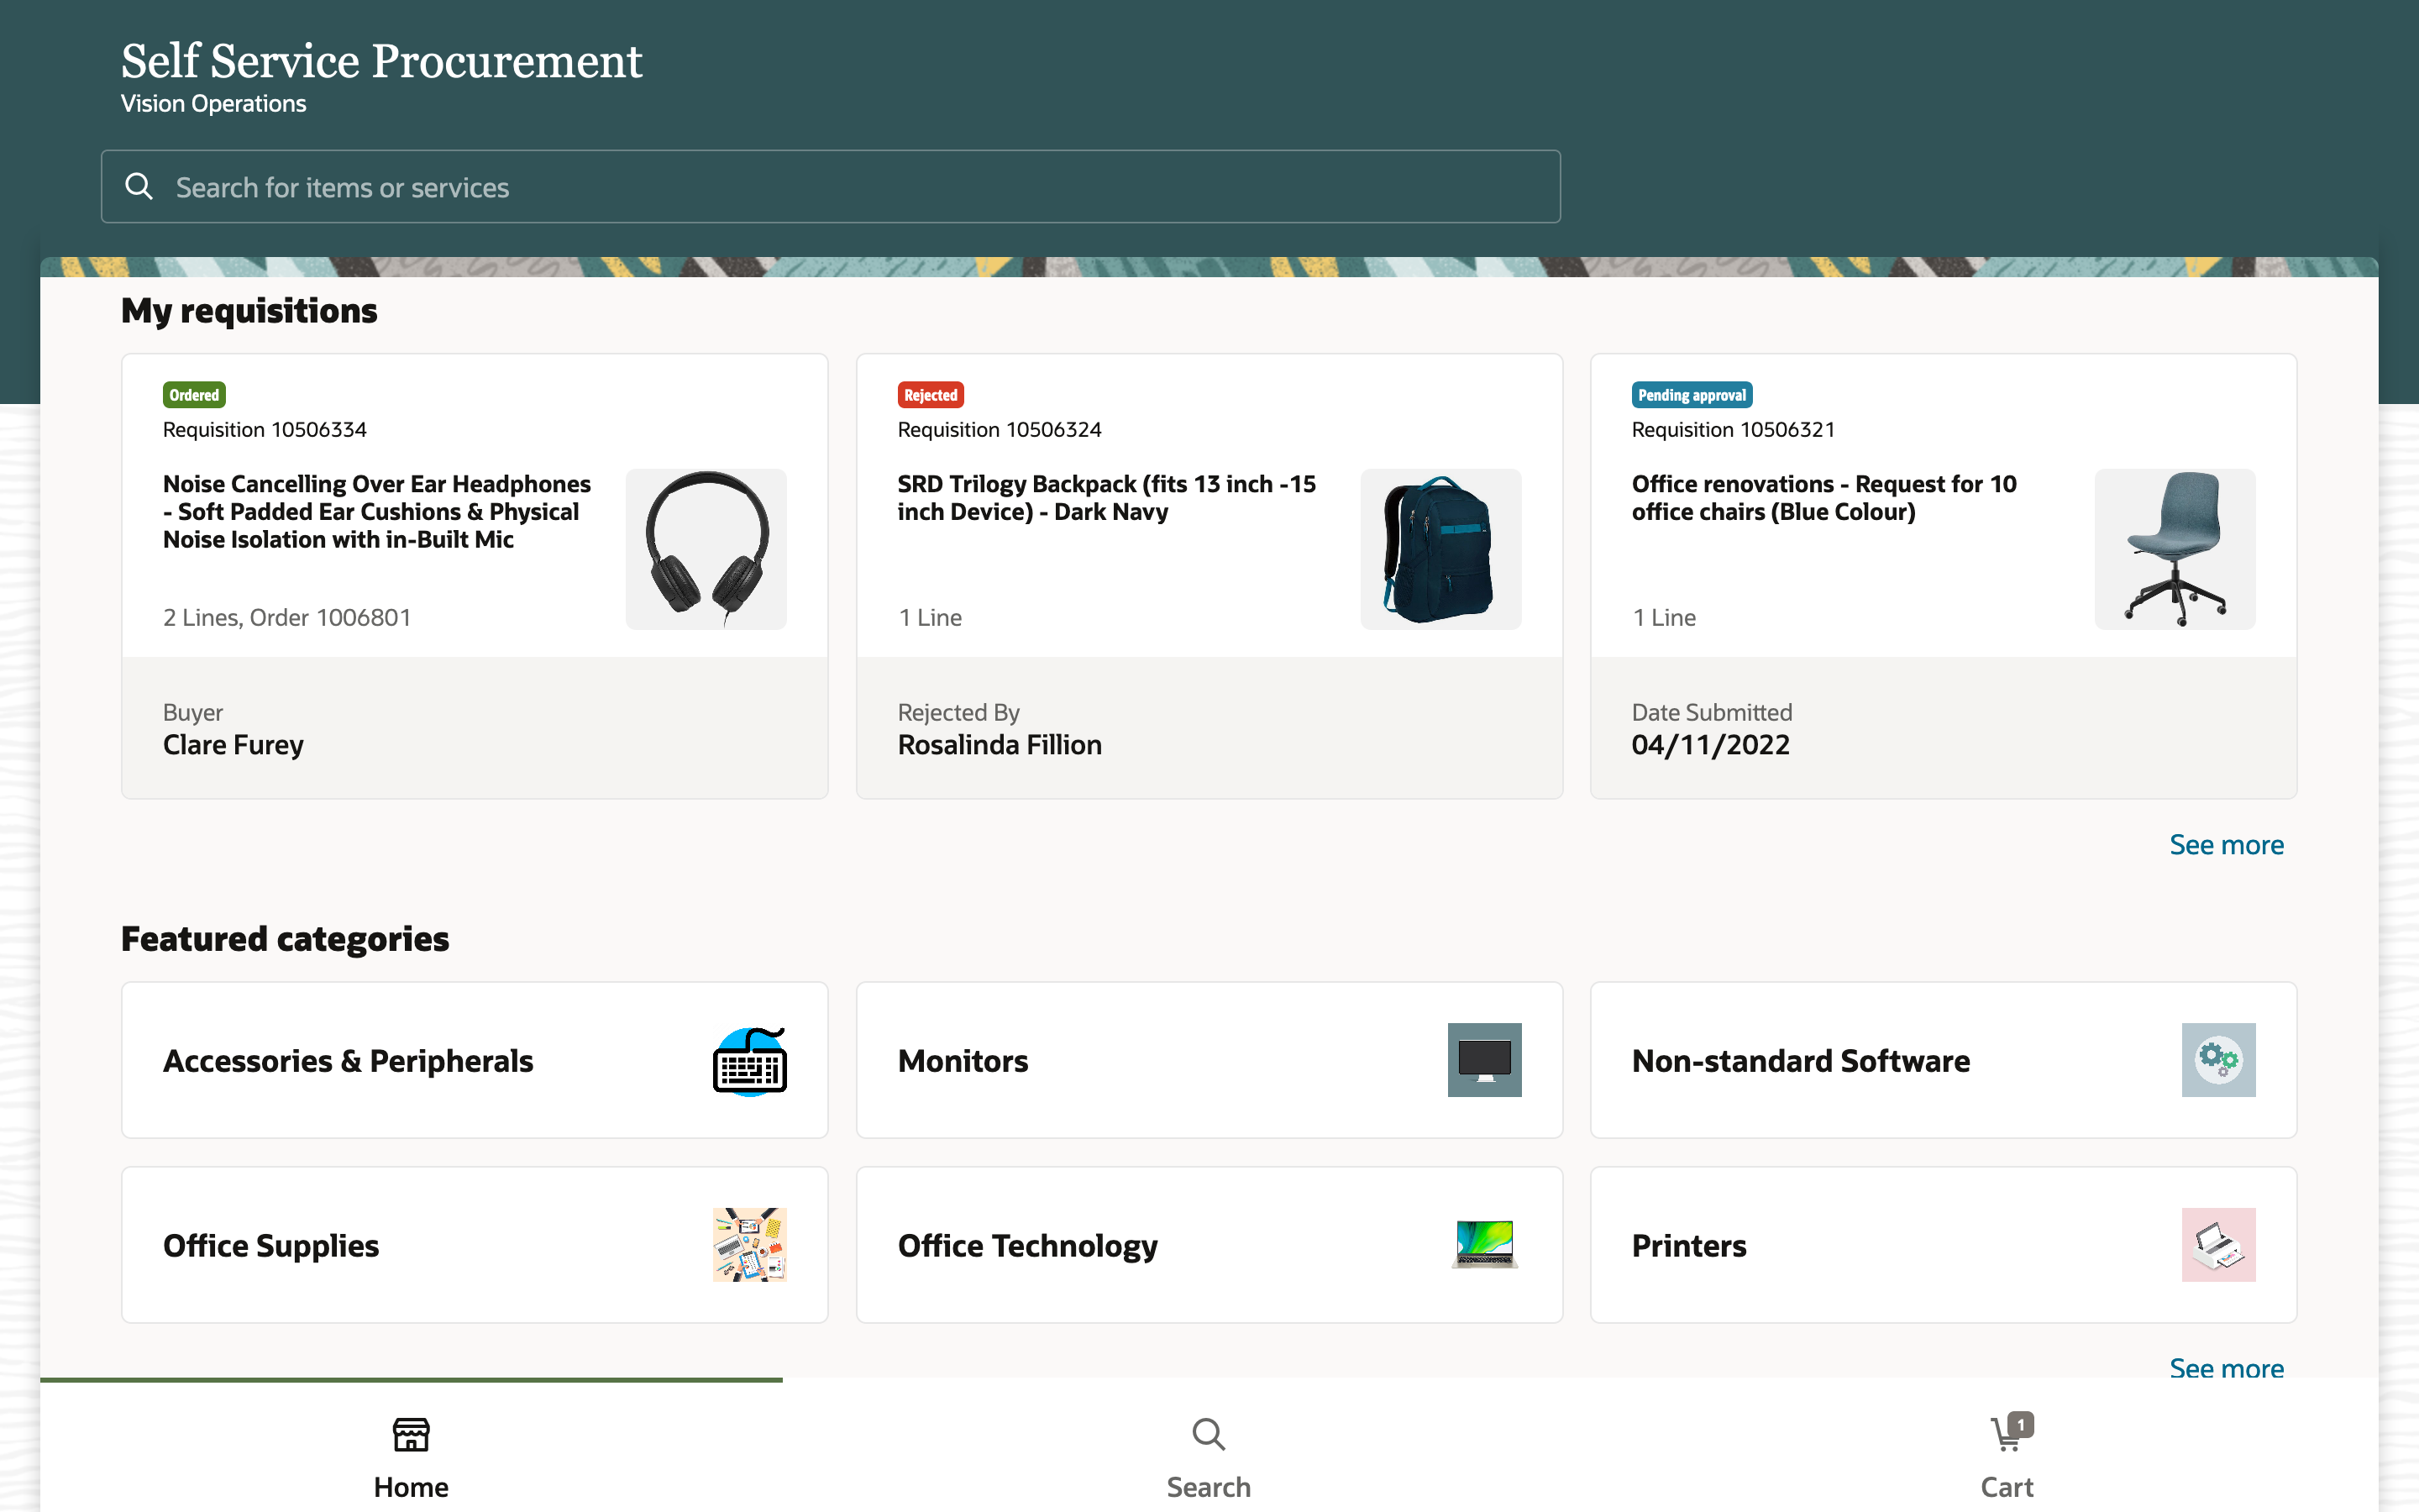Open the Search tab in bottom bar
2419x1512 pixels.
point(1209,1457)
